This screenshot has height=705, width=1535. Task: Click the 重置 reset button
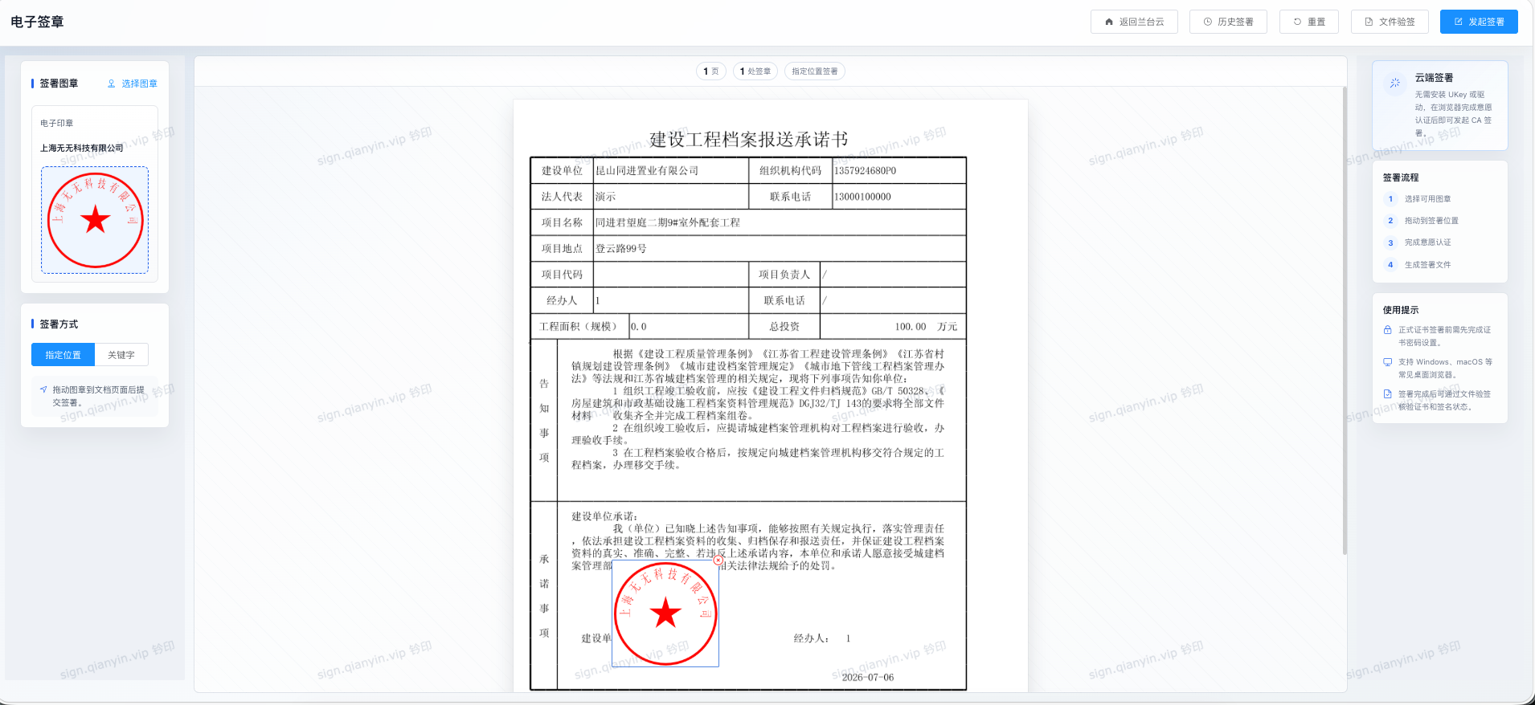pyautogui.click(x=1309, y=22)
